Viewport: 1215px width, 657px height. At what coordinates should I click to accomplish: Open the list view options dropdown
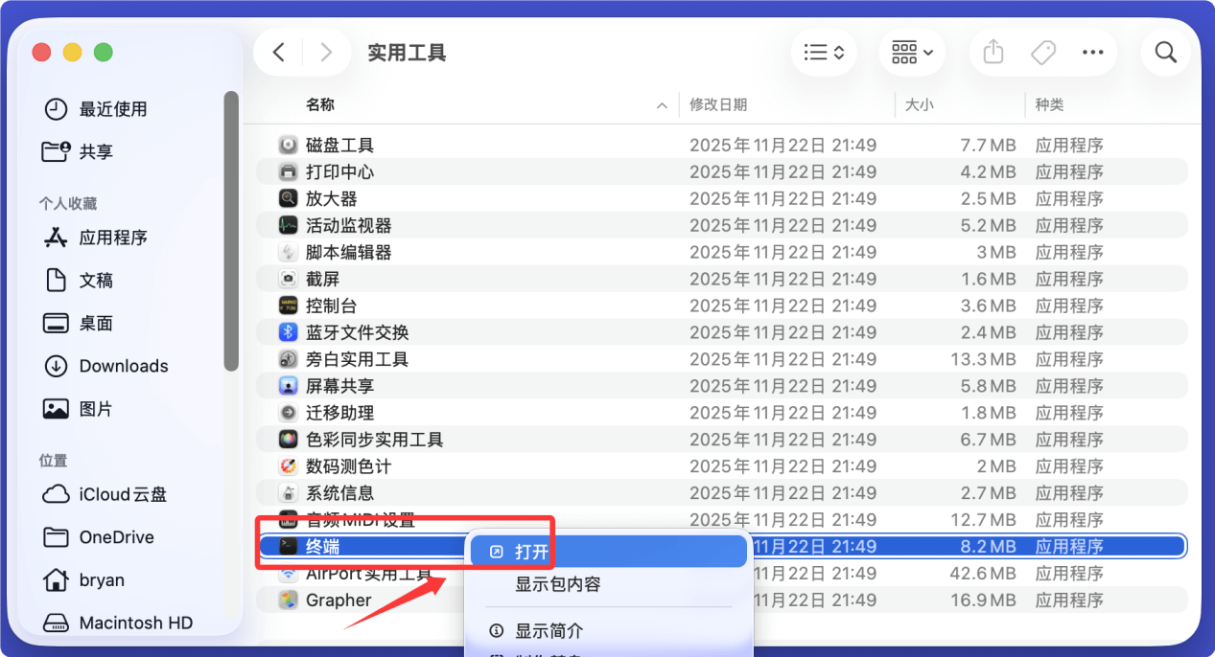coord(823,52)
